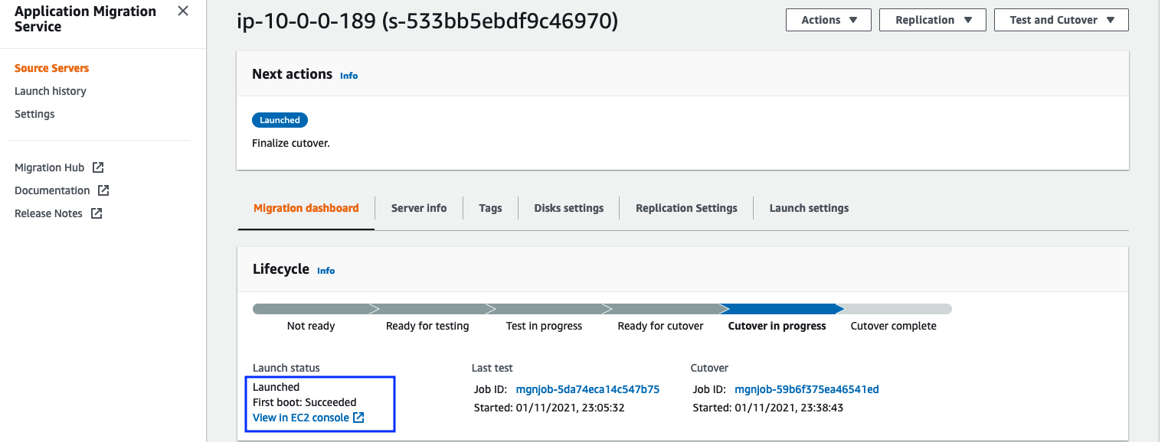The image size is (1168, 442).
Task: Go to Launch history page
Action: [51, 91]
